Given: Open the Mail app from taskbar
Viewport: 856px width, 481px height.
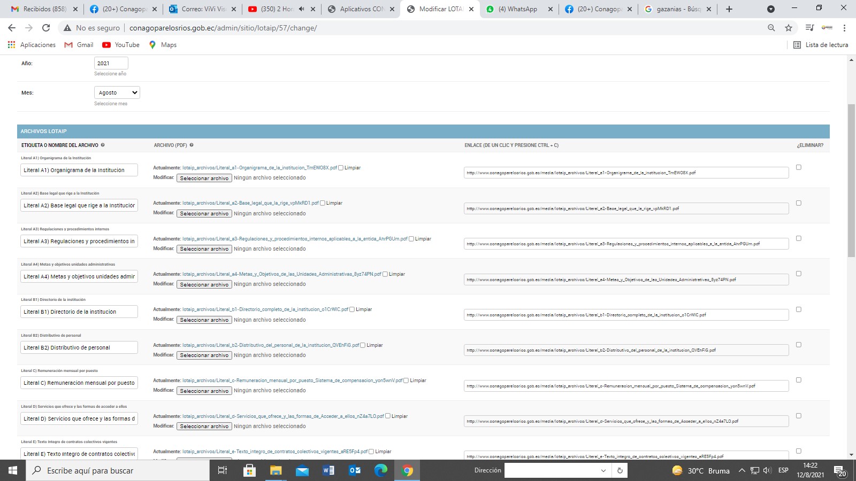Looking at the screenshot, I should pyautogui.click(x=302, y=470).
